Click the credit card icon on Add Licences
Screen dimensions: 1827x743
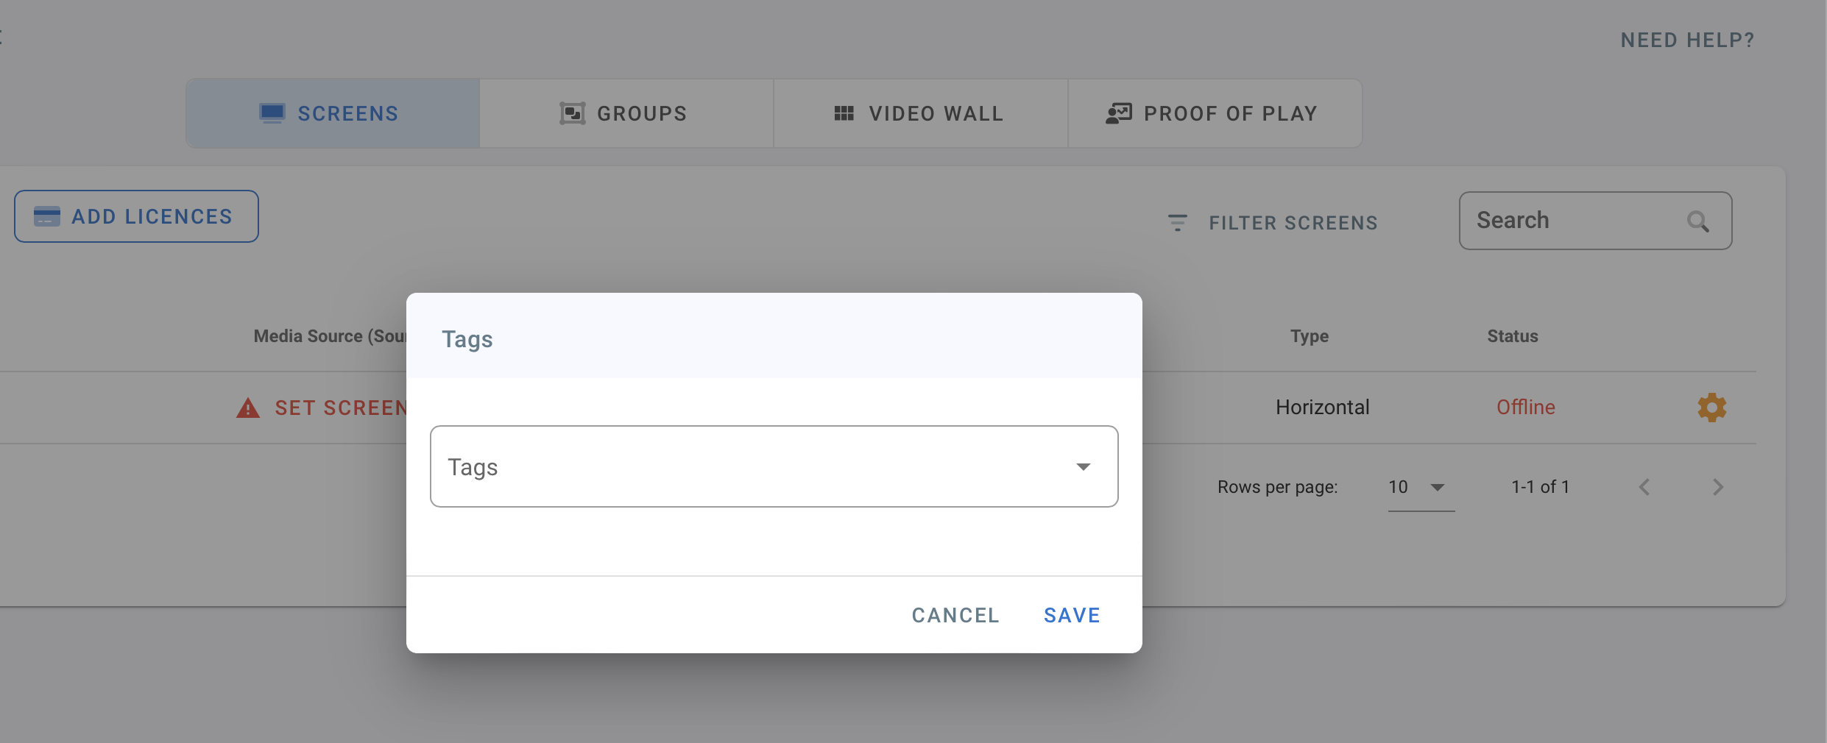pos(47,216)
